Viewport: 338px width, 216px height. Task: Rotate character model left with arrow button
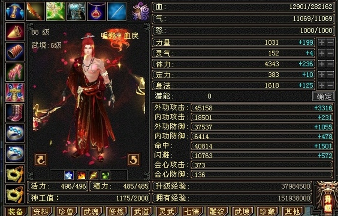[41, 159]
